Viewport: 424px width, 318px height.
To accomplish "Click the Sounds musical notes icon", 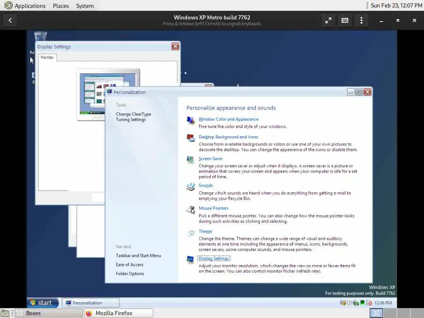I will click(190, 187).
